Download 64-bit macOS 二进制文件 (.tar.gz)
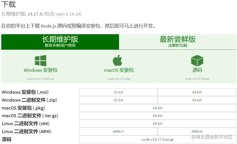 click(158, 116)
